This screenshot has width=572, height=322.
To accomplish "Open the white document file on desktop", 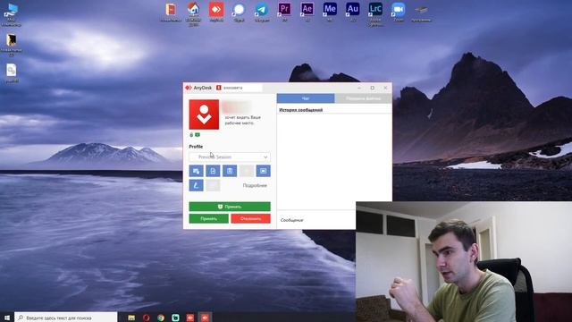I will pos(12,73).
